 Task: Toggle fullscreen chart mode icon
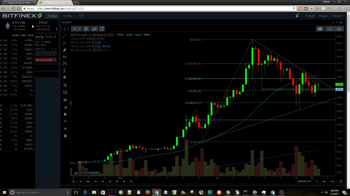tap(102, 29)
